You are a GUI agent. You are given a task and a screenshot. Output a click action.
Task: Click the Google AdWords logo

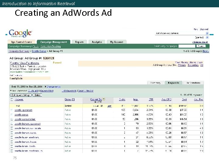[x=20, y=33]
